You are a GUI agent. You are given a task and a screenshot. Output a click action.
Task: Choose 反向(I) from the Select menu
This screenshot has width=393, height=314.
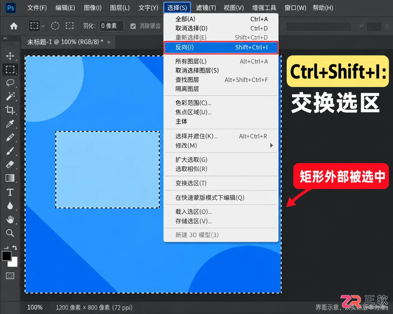(221, 48)
